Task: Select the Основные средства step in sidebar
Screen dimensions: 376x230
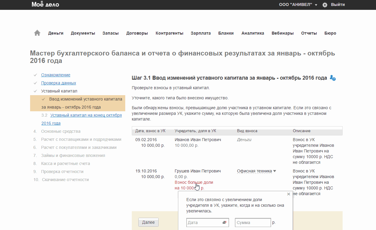Action: (x=61, y=131)
